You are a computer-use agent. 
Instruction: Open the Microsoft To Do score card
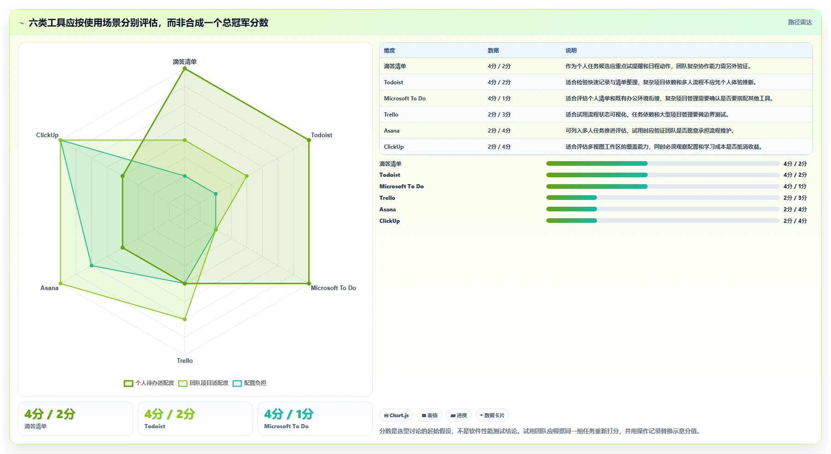click(315, 419)
